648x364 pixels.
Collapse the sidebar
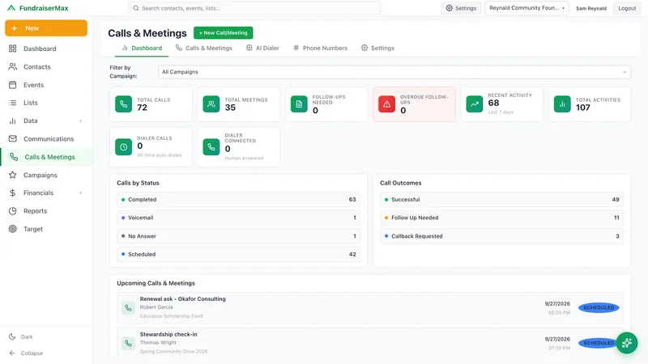pyautogui.click(x=26, y=353)
